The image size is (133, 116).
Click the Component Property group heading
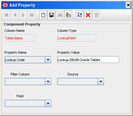click(x=22, y=24)
